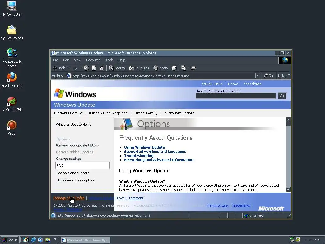
Task: Click Use administrator options
Action: (x=76, y=180)
